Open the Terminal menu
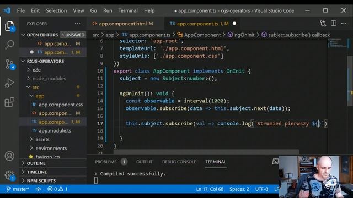 click(x=128, y=10)
